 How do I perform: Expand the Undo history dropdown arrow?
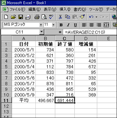96,17
